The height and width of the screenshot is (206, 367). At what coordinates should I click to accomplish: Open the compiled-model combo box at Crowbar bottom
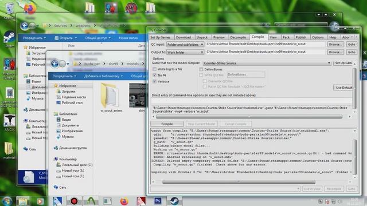coord(225,188)
